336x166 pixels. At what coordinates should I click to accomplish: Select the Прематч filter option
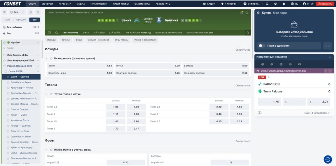[x=21, y=20]
